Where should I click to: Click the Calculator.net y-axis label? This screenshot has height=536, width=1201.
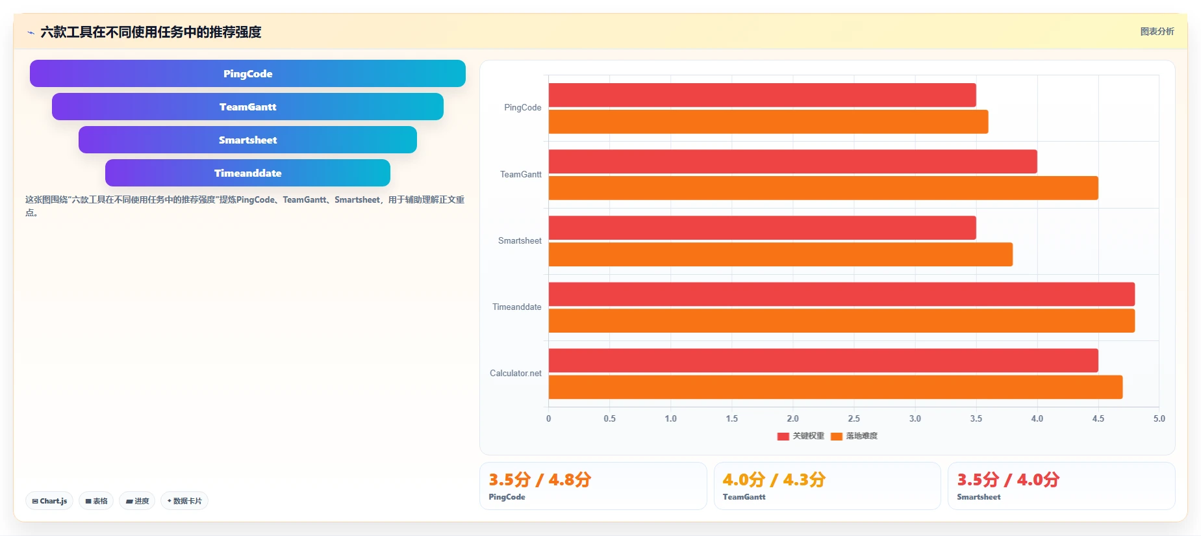[515, 373]
